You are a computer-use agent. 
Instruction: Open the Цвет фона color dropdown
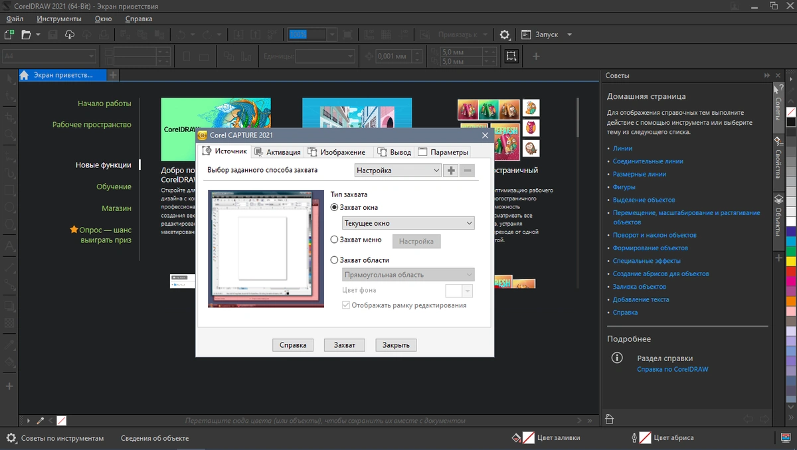pyautogui.click(x=459, y=291)
